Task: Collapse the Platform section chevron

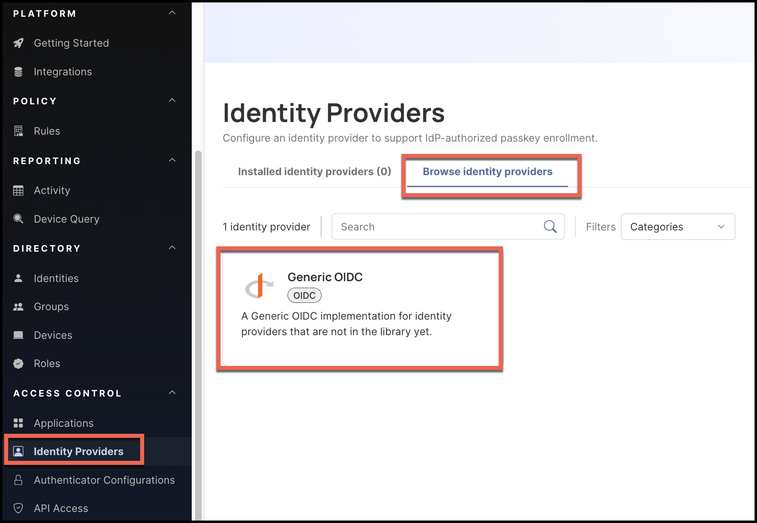Action: pos(172,13)
